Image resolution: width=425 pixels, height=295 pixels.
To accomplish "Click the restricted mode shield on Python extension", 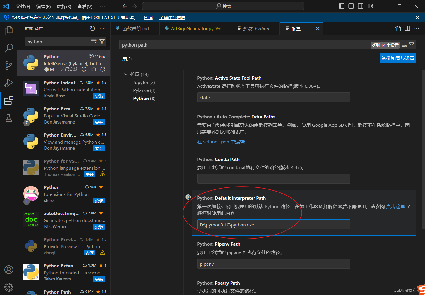I will coord(84,69).
